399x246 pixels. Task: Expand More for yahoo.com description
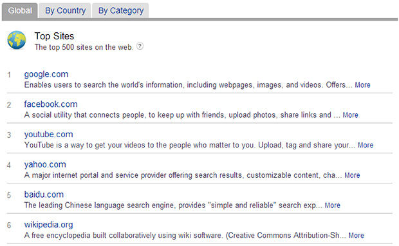coord(352,175)
